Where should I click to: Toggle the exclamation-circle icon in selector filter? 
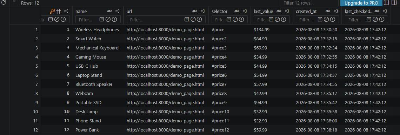(241, 19)
